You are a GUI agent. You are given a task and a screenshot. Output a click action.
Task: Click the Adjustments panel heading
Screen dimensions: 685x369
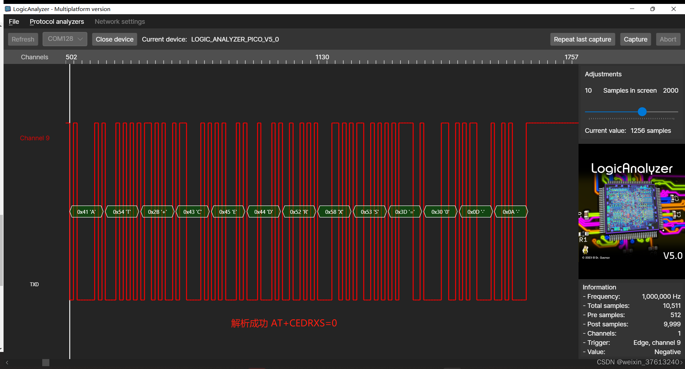(x=603, y=74)
